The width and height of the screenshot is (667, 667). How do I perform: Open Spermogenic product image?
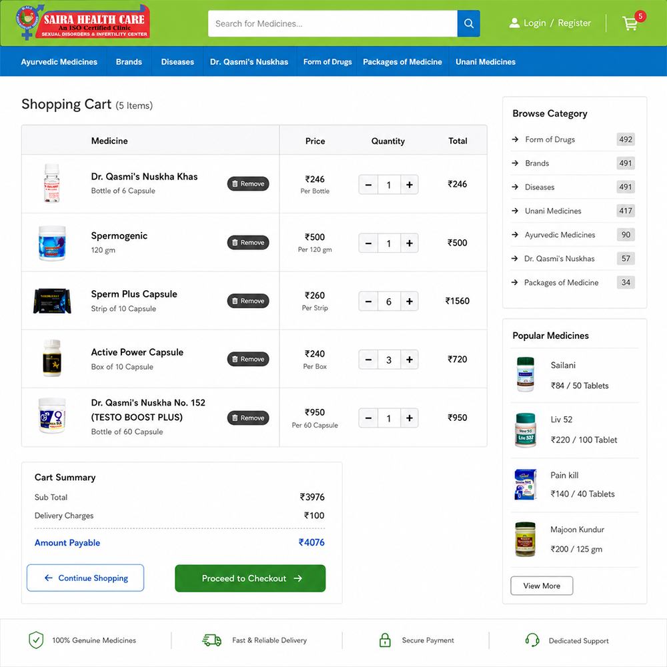click(52, 243)
